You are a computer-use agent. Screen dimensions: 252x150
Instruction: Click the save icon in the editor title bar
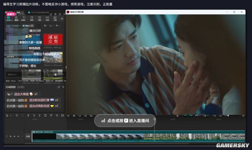coord(60,14)
